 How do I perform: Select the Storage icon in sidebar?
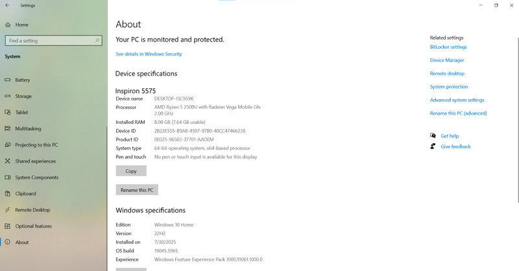click(8, 97)
